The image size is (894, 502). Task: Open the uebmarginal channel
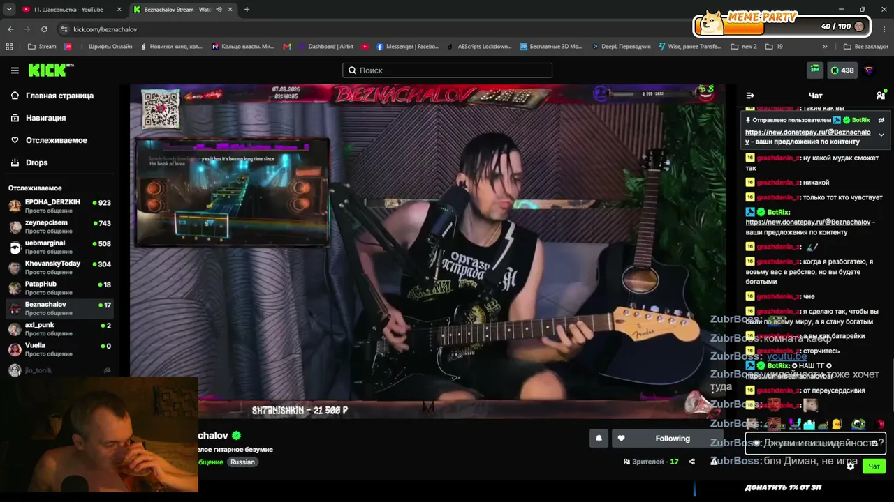click(x=59, y=247)
